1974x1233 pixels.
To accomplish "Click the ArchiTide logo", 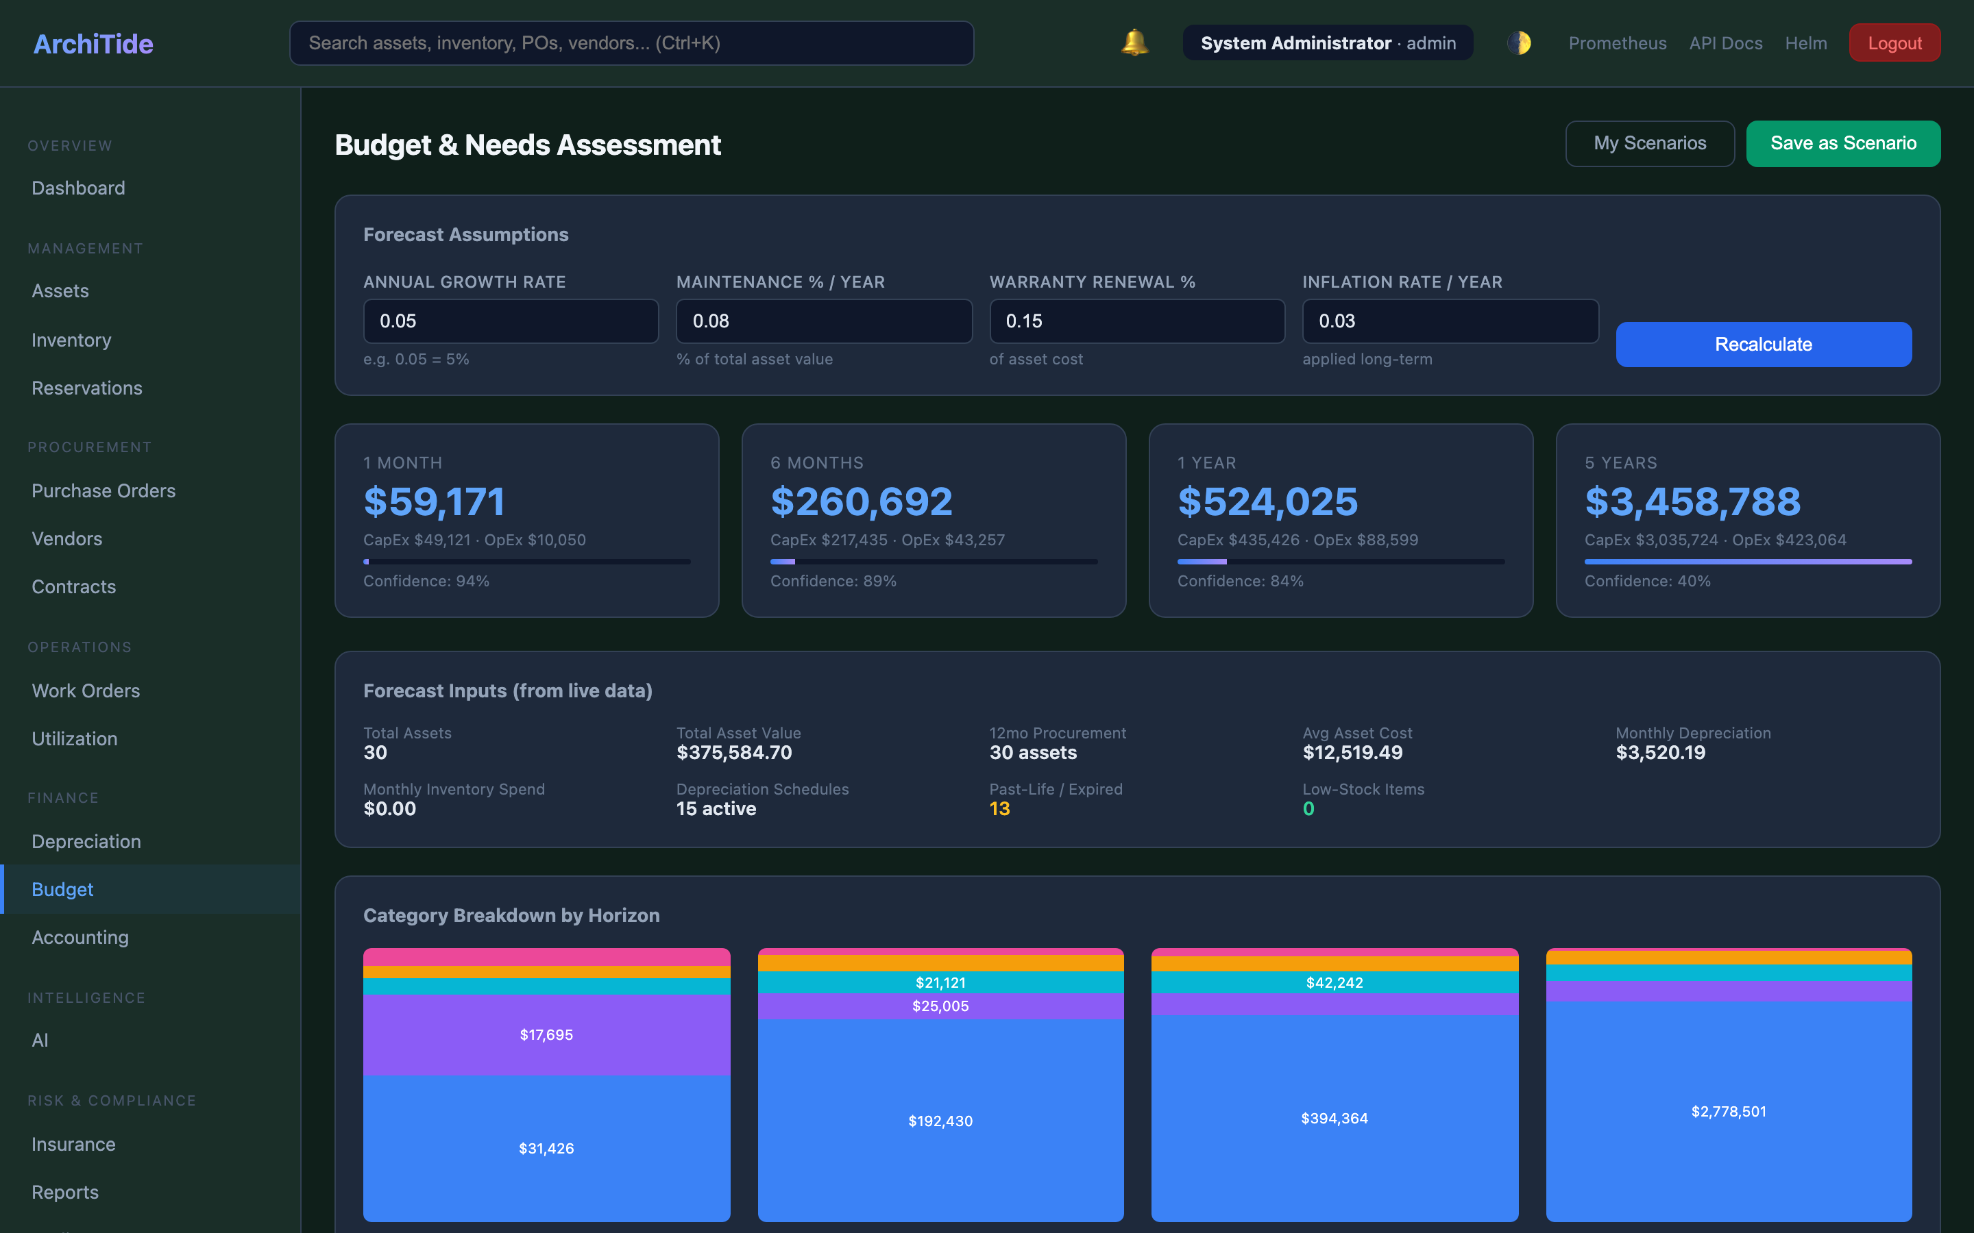I will point(92,43).
